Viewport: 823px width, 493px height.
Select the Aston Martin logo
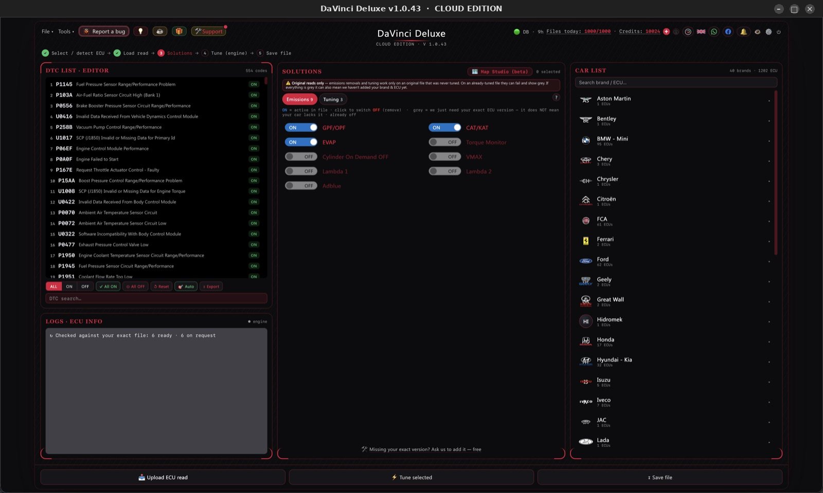pos(585,100)
